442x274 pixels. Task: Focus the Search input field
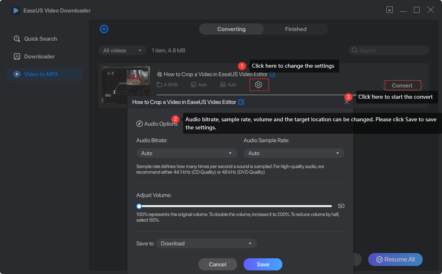coord(389,51)
